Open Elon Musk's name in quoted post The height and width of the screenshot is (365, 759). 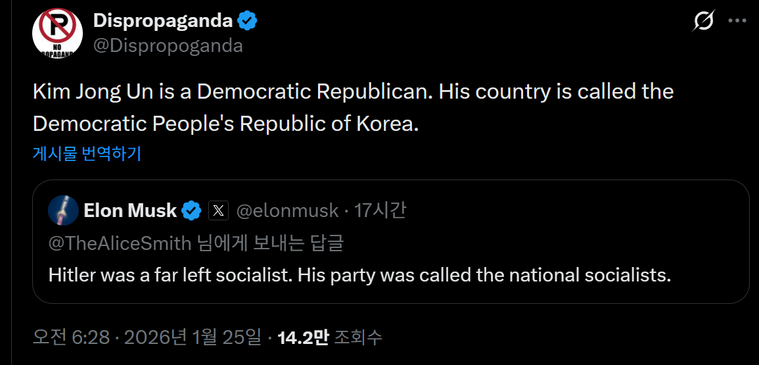coord(129,211)
